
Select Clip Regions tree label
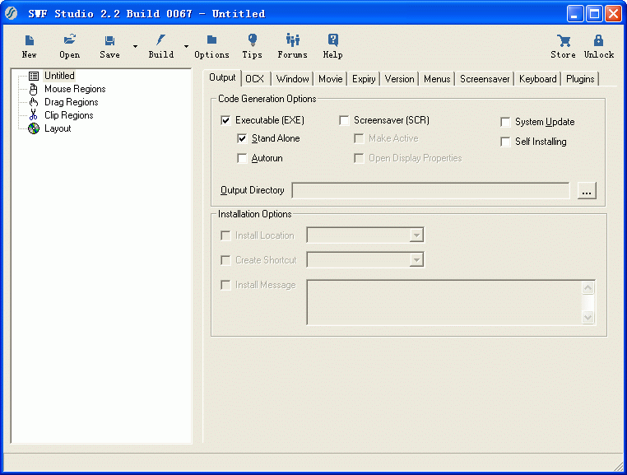click(x=69, y=115)
